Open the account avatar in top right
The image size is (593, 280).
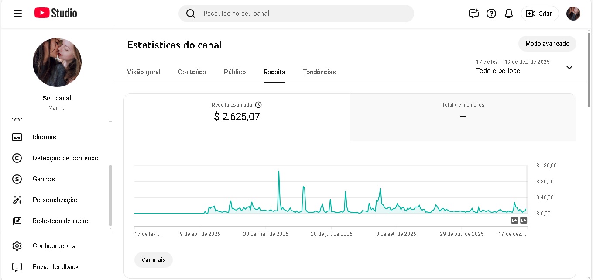click(x=573, y=14)
